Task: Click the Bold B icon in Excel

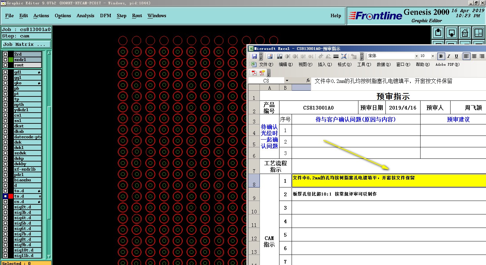Action: coord(441,56)
